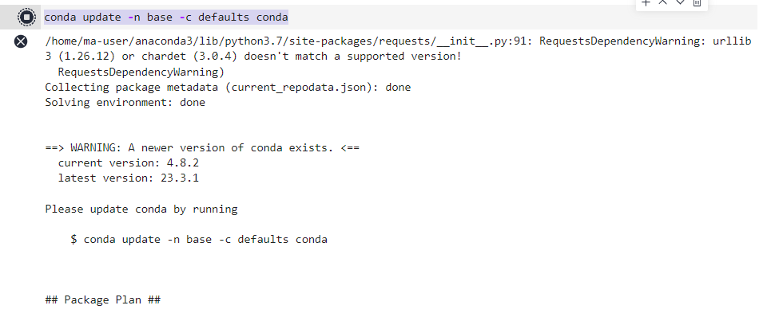The image size is (763, 321).
Task: Click the suggested '$ conda update' command in output
Action: 199,239
